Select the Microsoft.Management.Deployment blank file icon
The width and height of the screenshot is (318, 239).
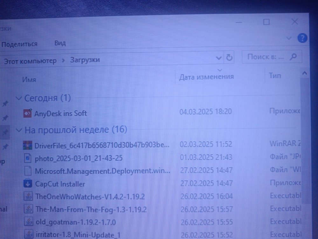[x=28, y=171]
